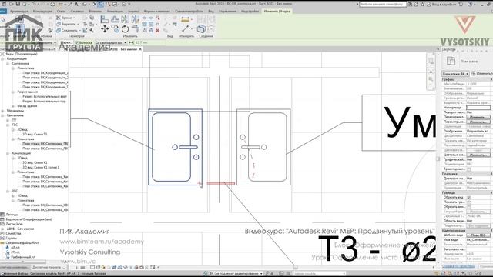
Task: Click the Text 'A' icon in quick access toolbar
Action: (76, 5)
